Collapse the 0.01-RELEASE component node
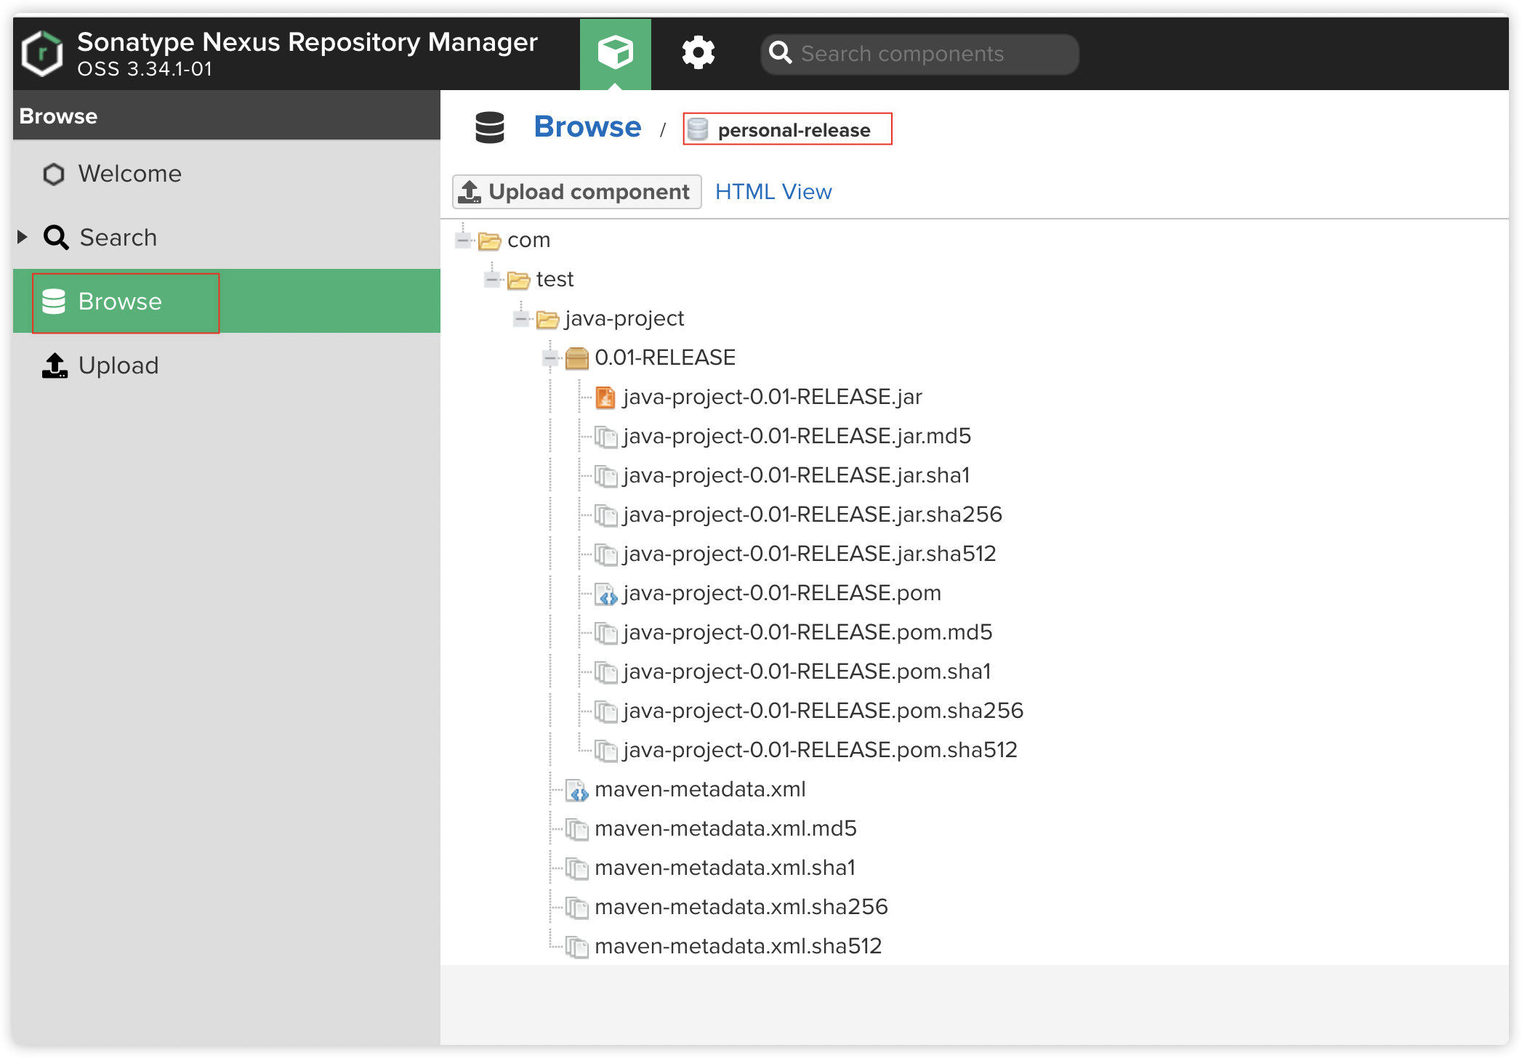Screen dimensions: 1522x1058 550,358
